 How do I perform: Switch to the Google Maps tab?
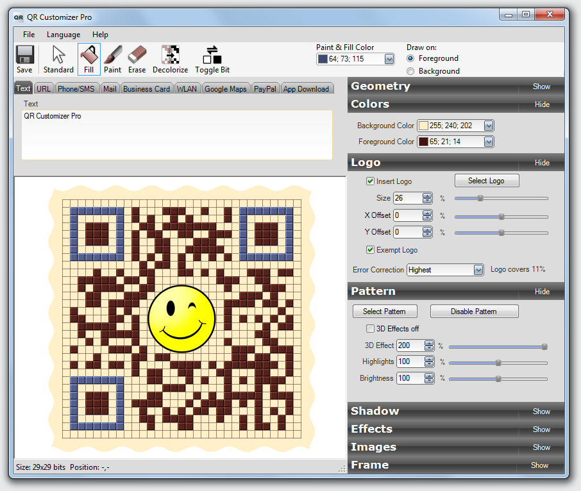tap(226, 89)
